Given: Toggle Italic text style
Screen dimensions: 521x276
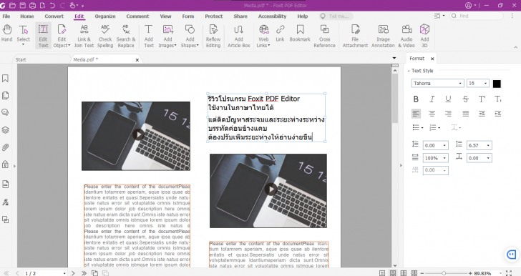Looking at the screenshot, I should point(432,99).
